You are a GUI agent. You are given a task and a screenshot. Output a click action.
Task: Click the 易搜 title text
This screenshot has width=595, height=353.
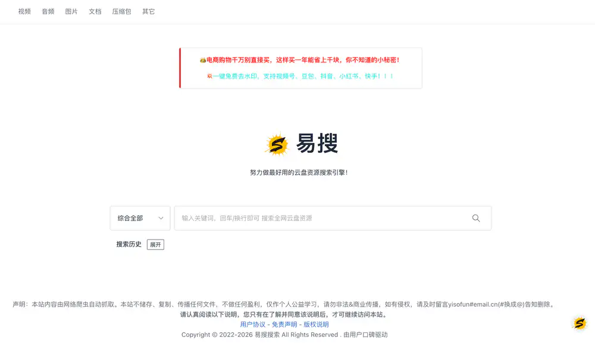pos(317,143)
